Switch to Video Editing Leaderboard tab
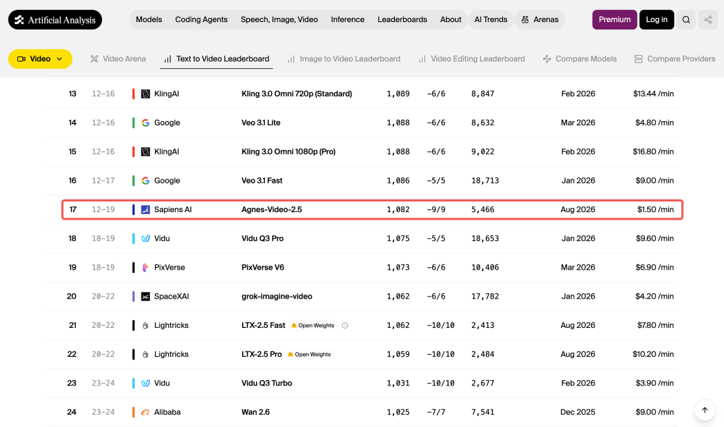 pos(472,59)
